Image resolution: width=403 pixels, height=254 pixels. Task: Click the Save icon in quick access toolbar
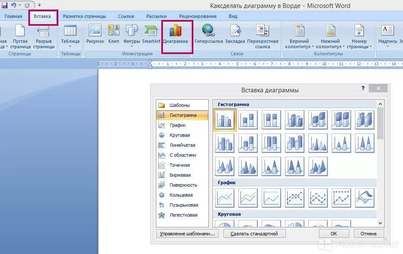coord(4,5)
